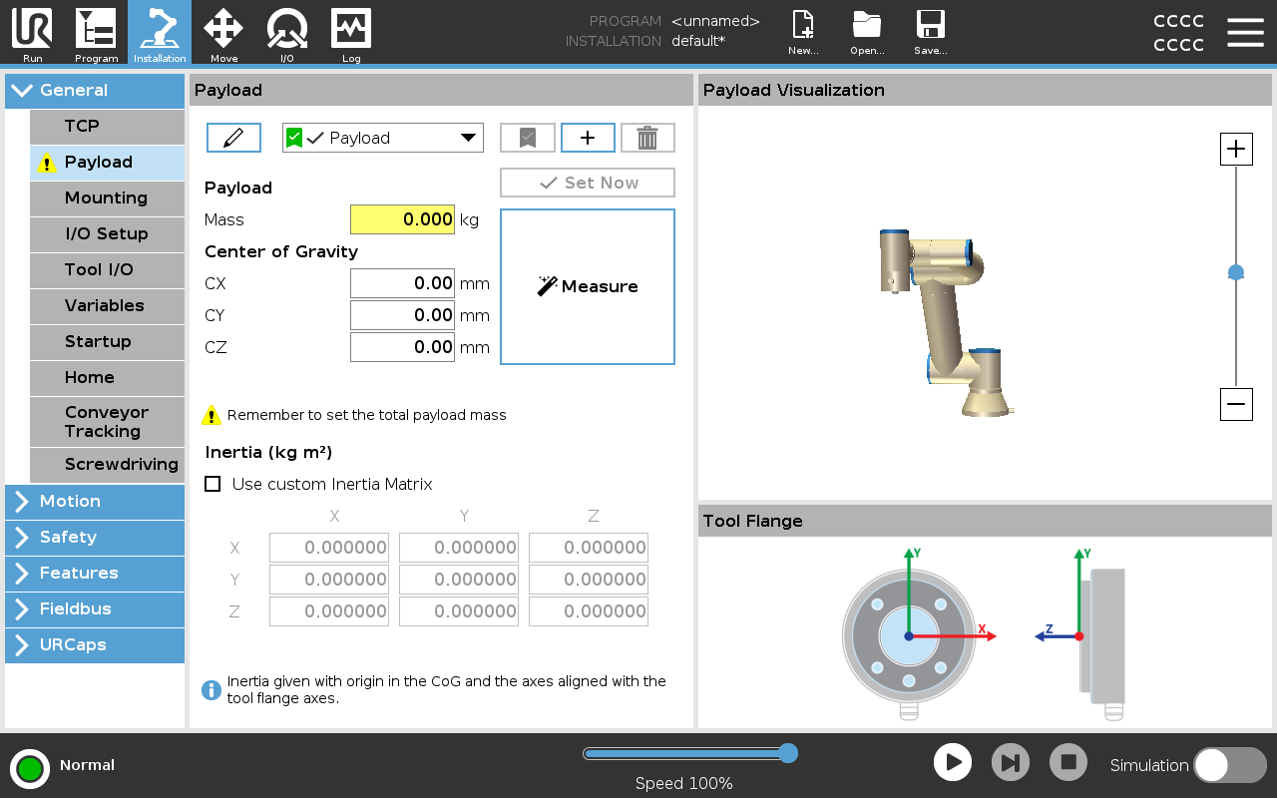This screenshot has height=798, width=1277.
Task: Click the pencil rename payload icon
Action: (233, 138)
